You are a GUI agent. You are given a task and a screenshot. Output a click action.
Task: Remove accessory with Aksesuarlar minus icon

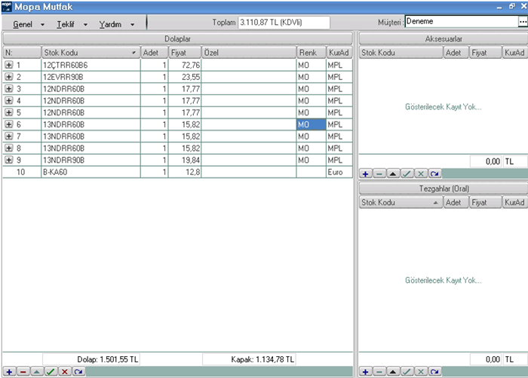379,174
